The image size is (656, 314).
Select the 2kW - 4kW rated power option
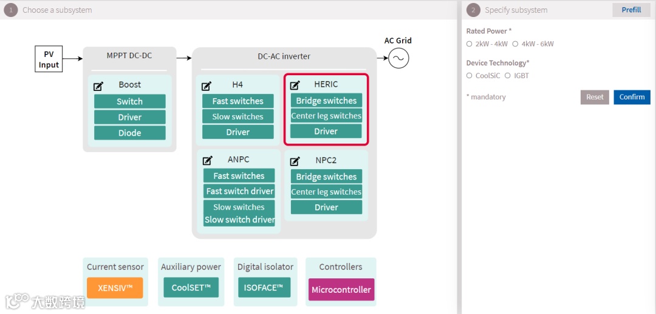pos(469,44)
